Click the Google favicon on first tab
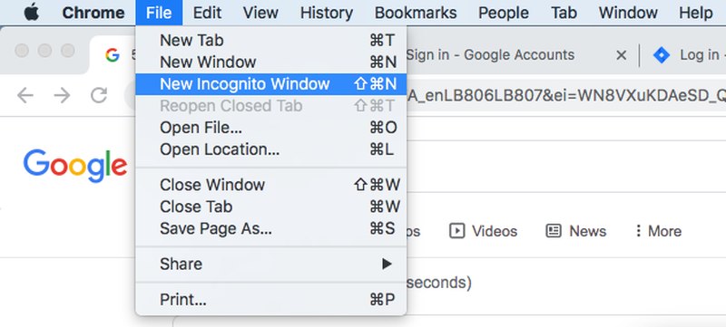The width and height of the screenshot is (726, 327). 112,55
